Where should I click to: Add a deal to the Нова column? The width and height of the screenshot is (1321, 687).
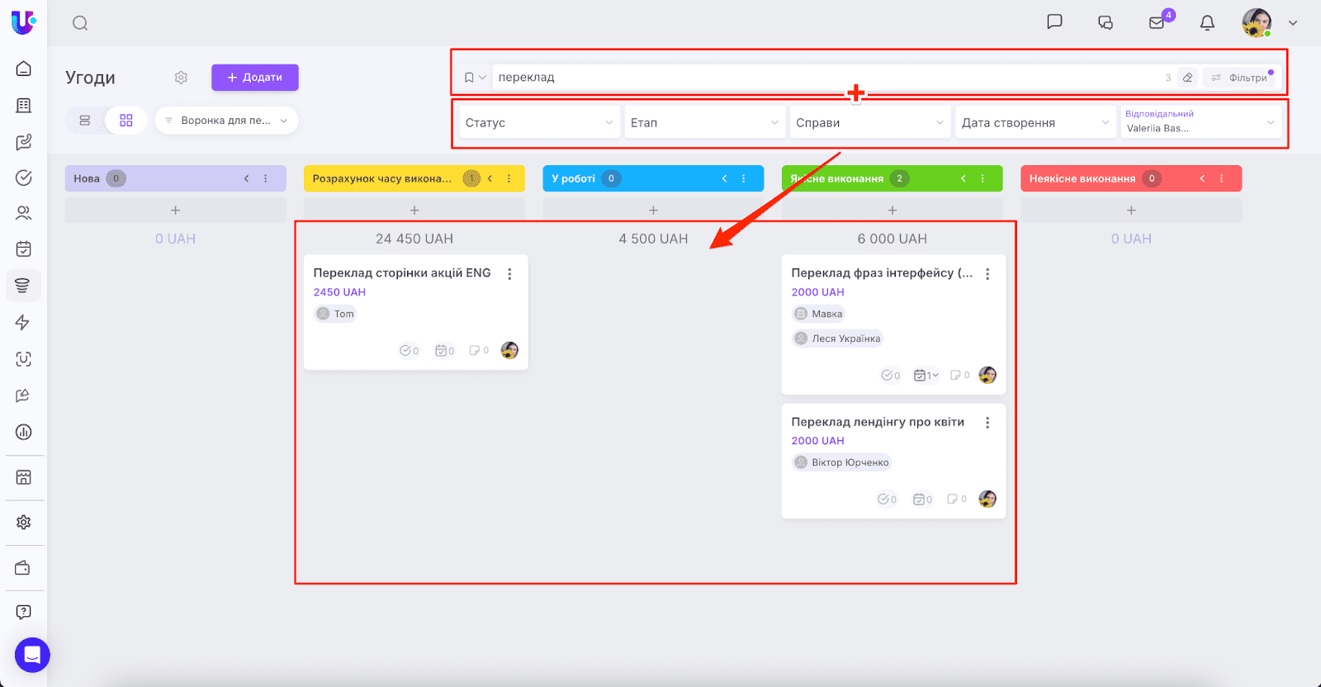(176, 211)
